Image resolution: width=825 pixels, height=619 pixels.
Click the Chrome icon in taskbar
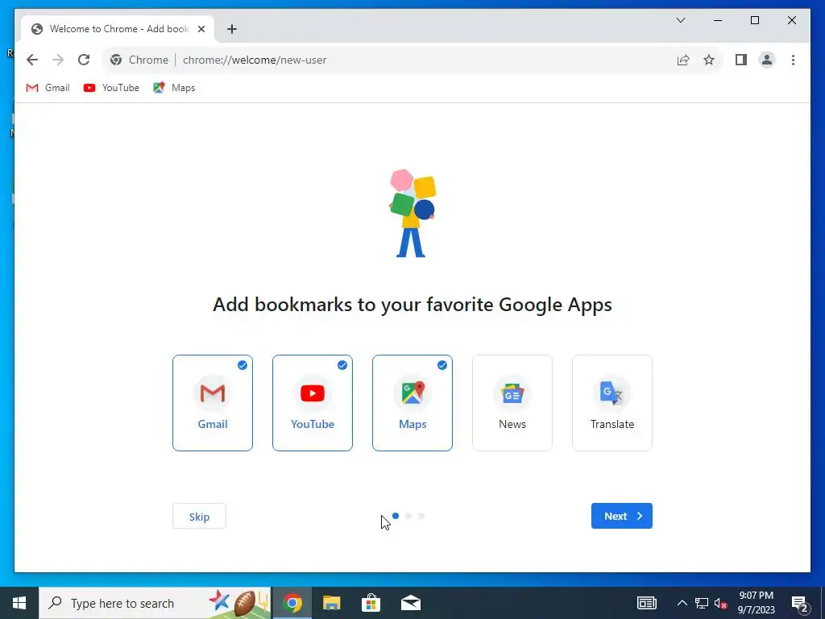tap(292, 603)
